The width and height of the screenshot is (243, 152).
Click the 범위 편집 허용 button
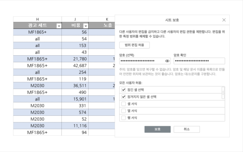tap(134, 45)
